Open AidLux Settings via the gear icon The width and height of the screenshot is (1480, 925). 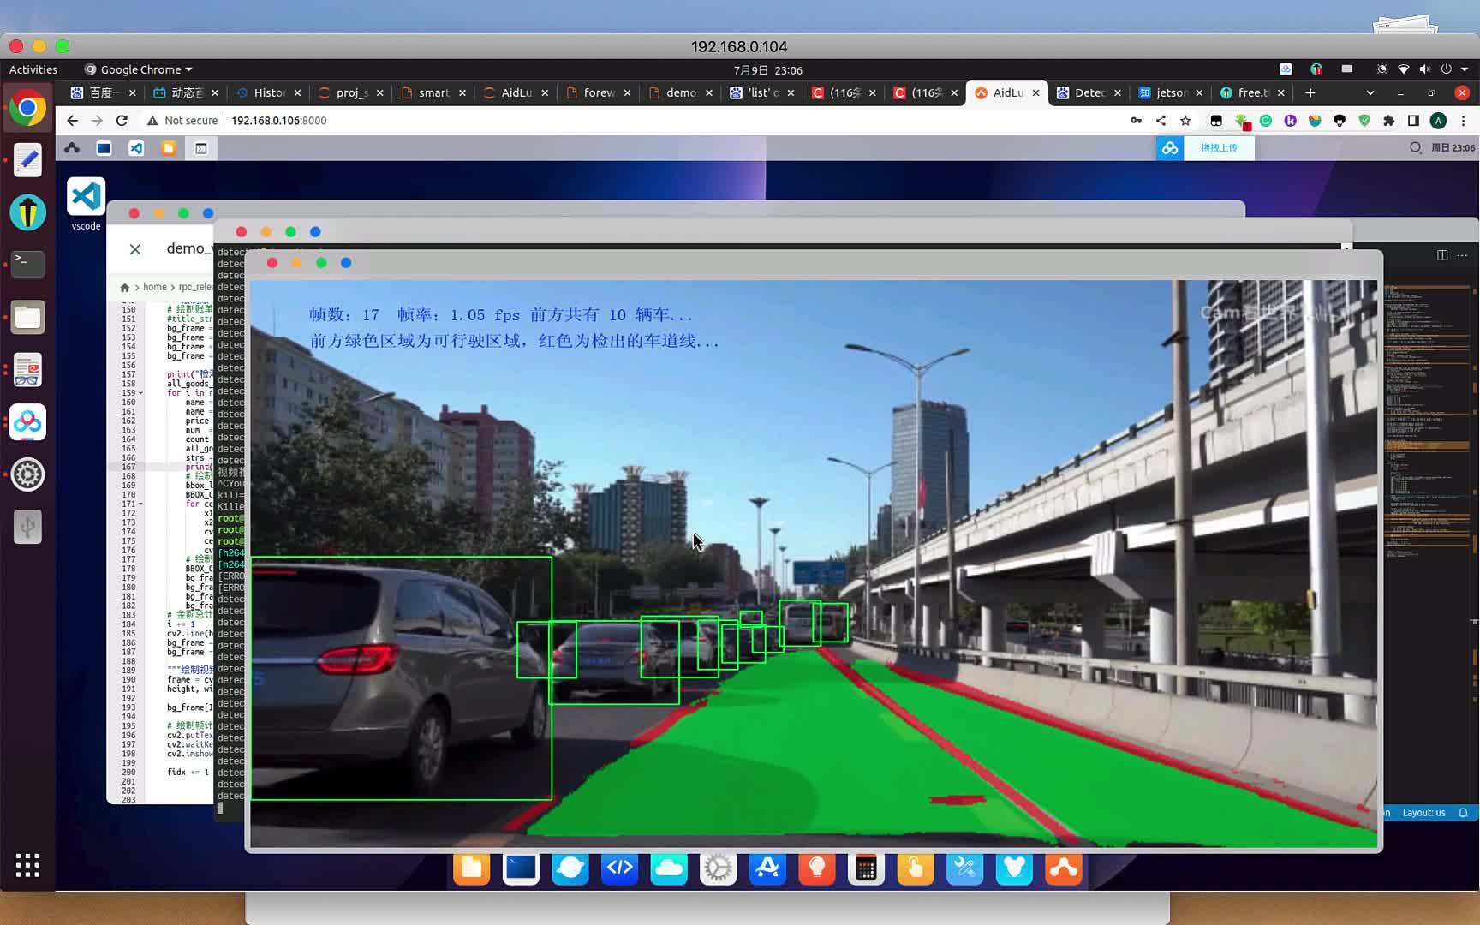[718, 868]
